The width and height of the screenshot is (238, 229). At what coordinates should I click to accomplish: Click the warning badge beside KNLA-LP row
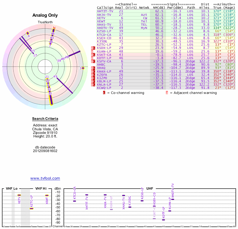point(93,85)
